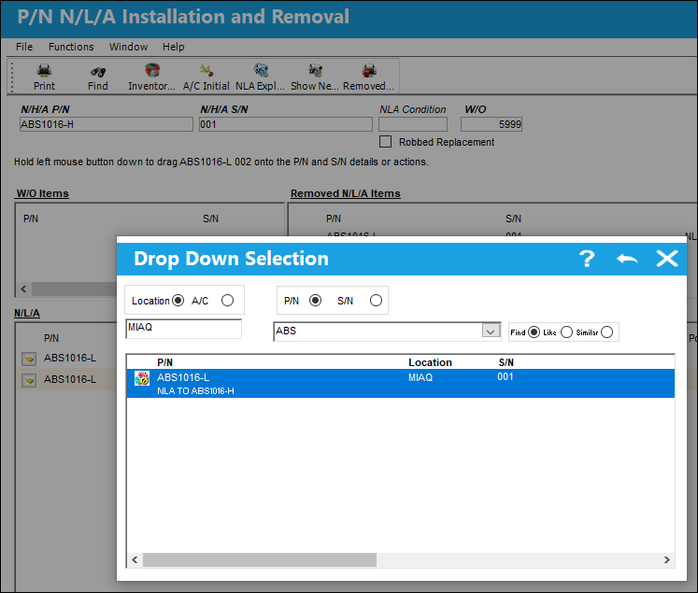Open the Window menu
The height and width of the screenshot is (593, 698).
pyautogui.click(x=128, y=47)
